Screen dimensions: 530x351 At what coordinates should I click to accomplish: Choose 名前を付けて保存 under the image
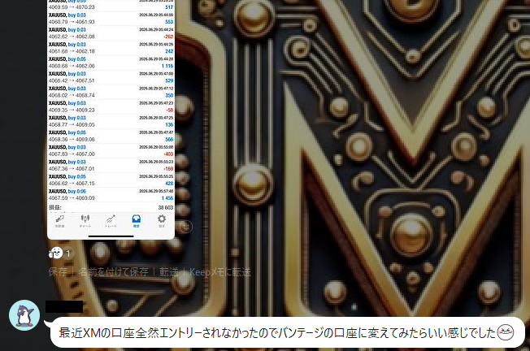tap(113, 272)
